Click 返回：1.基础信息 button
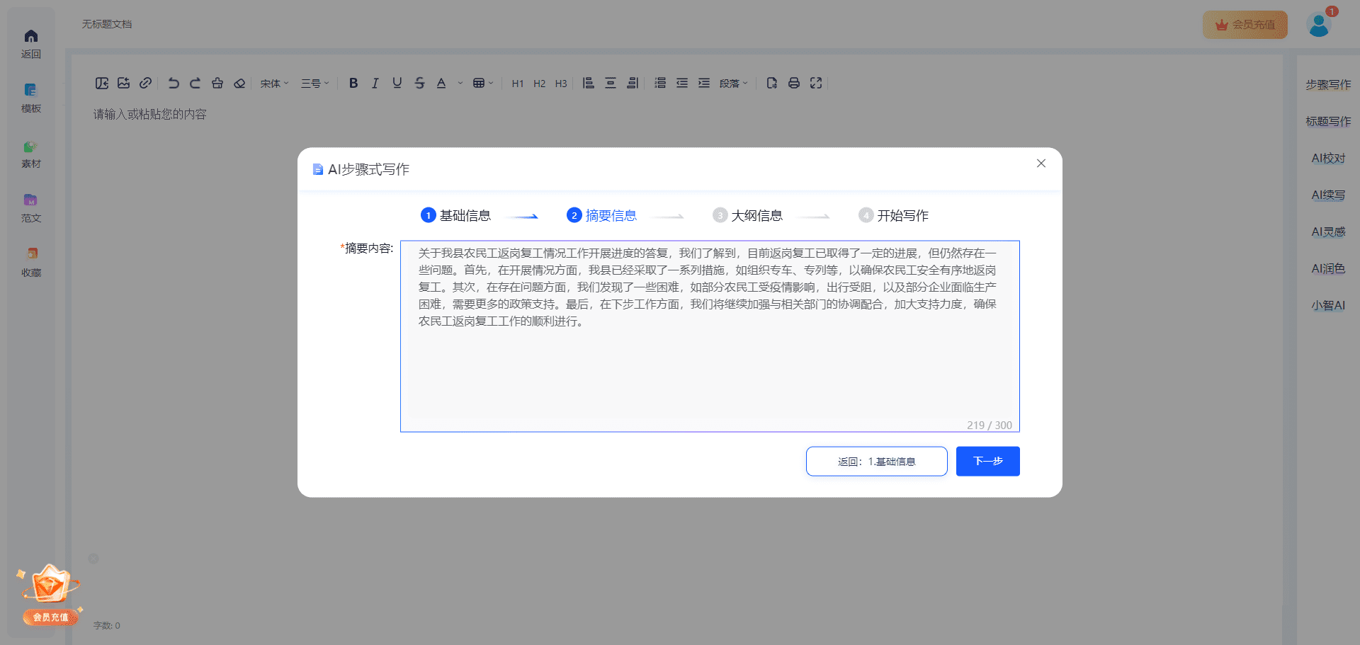 click(x=877, y=462)
